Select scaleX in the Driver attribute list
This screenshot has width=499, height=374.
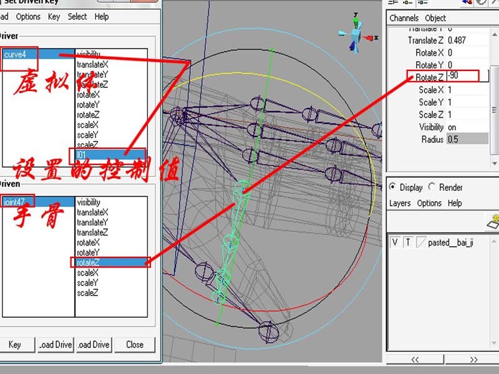point(87,125)
